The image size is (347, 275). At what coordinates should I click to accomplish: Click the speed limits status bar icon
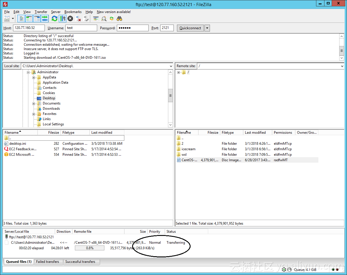289,269
